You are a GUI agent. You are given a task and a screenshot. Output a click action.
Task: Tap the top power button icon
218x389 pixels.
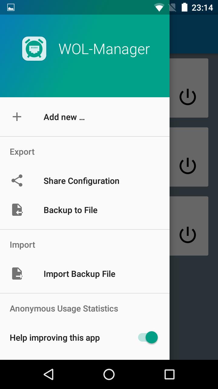[x=188, y=97]
